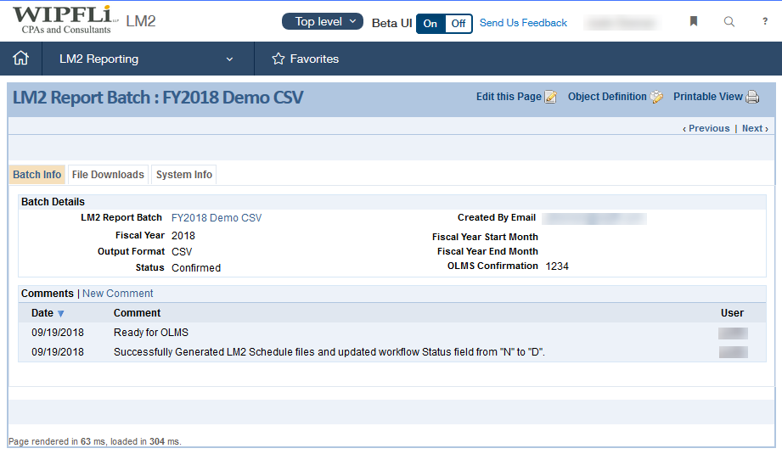Go to the Next record
The image size is (782, 454).
754,129
